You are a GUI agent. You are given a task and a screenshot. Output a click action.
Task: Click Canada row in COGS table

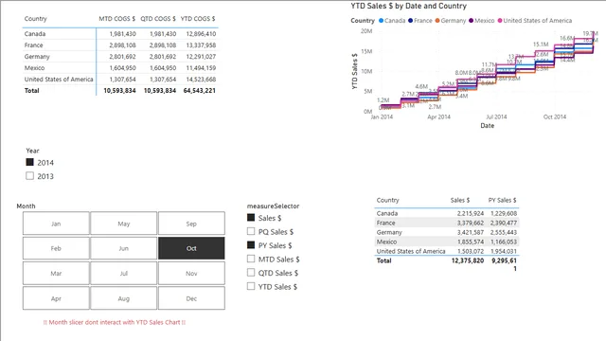[x=120, y=34]
